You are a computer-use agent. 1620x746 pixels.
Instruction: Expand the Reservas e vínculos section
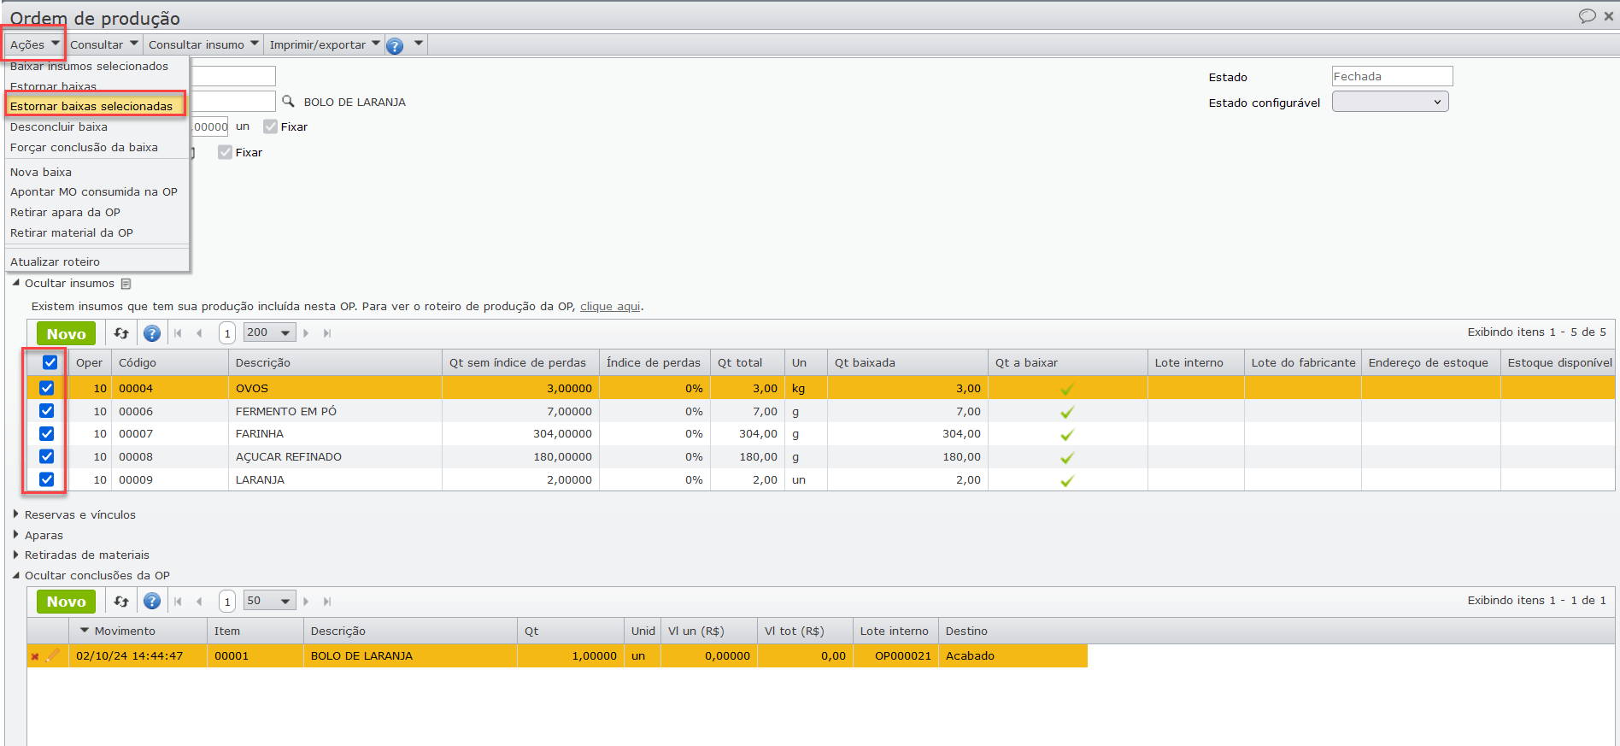[16, 514]
